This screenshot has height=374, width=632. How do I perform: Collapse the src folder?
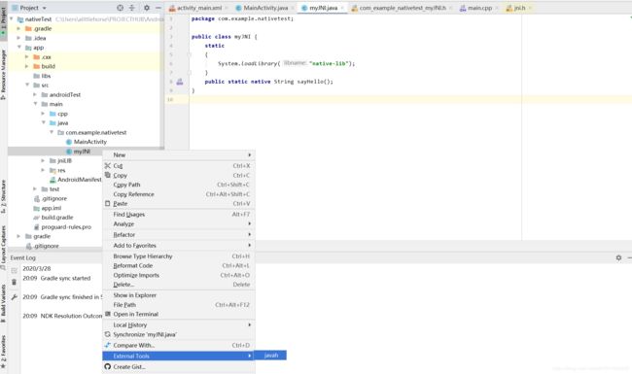coord(27,85)
